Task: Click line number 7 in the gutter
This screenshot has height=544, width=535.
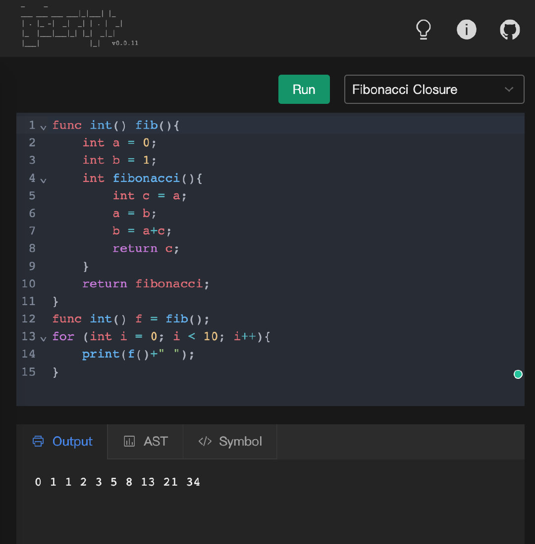Action: pyautogui.click(x=32, y=231)
